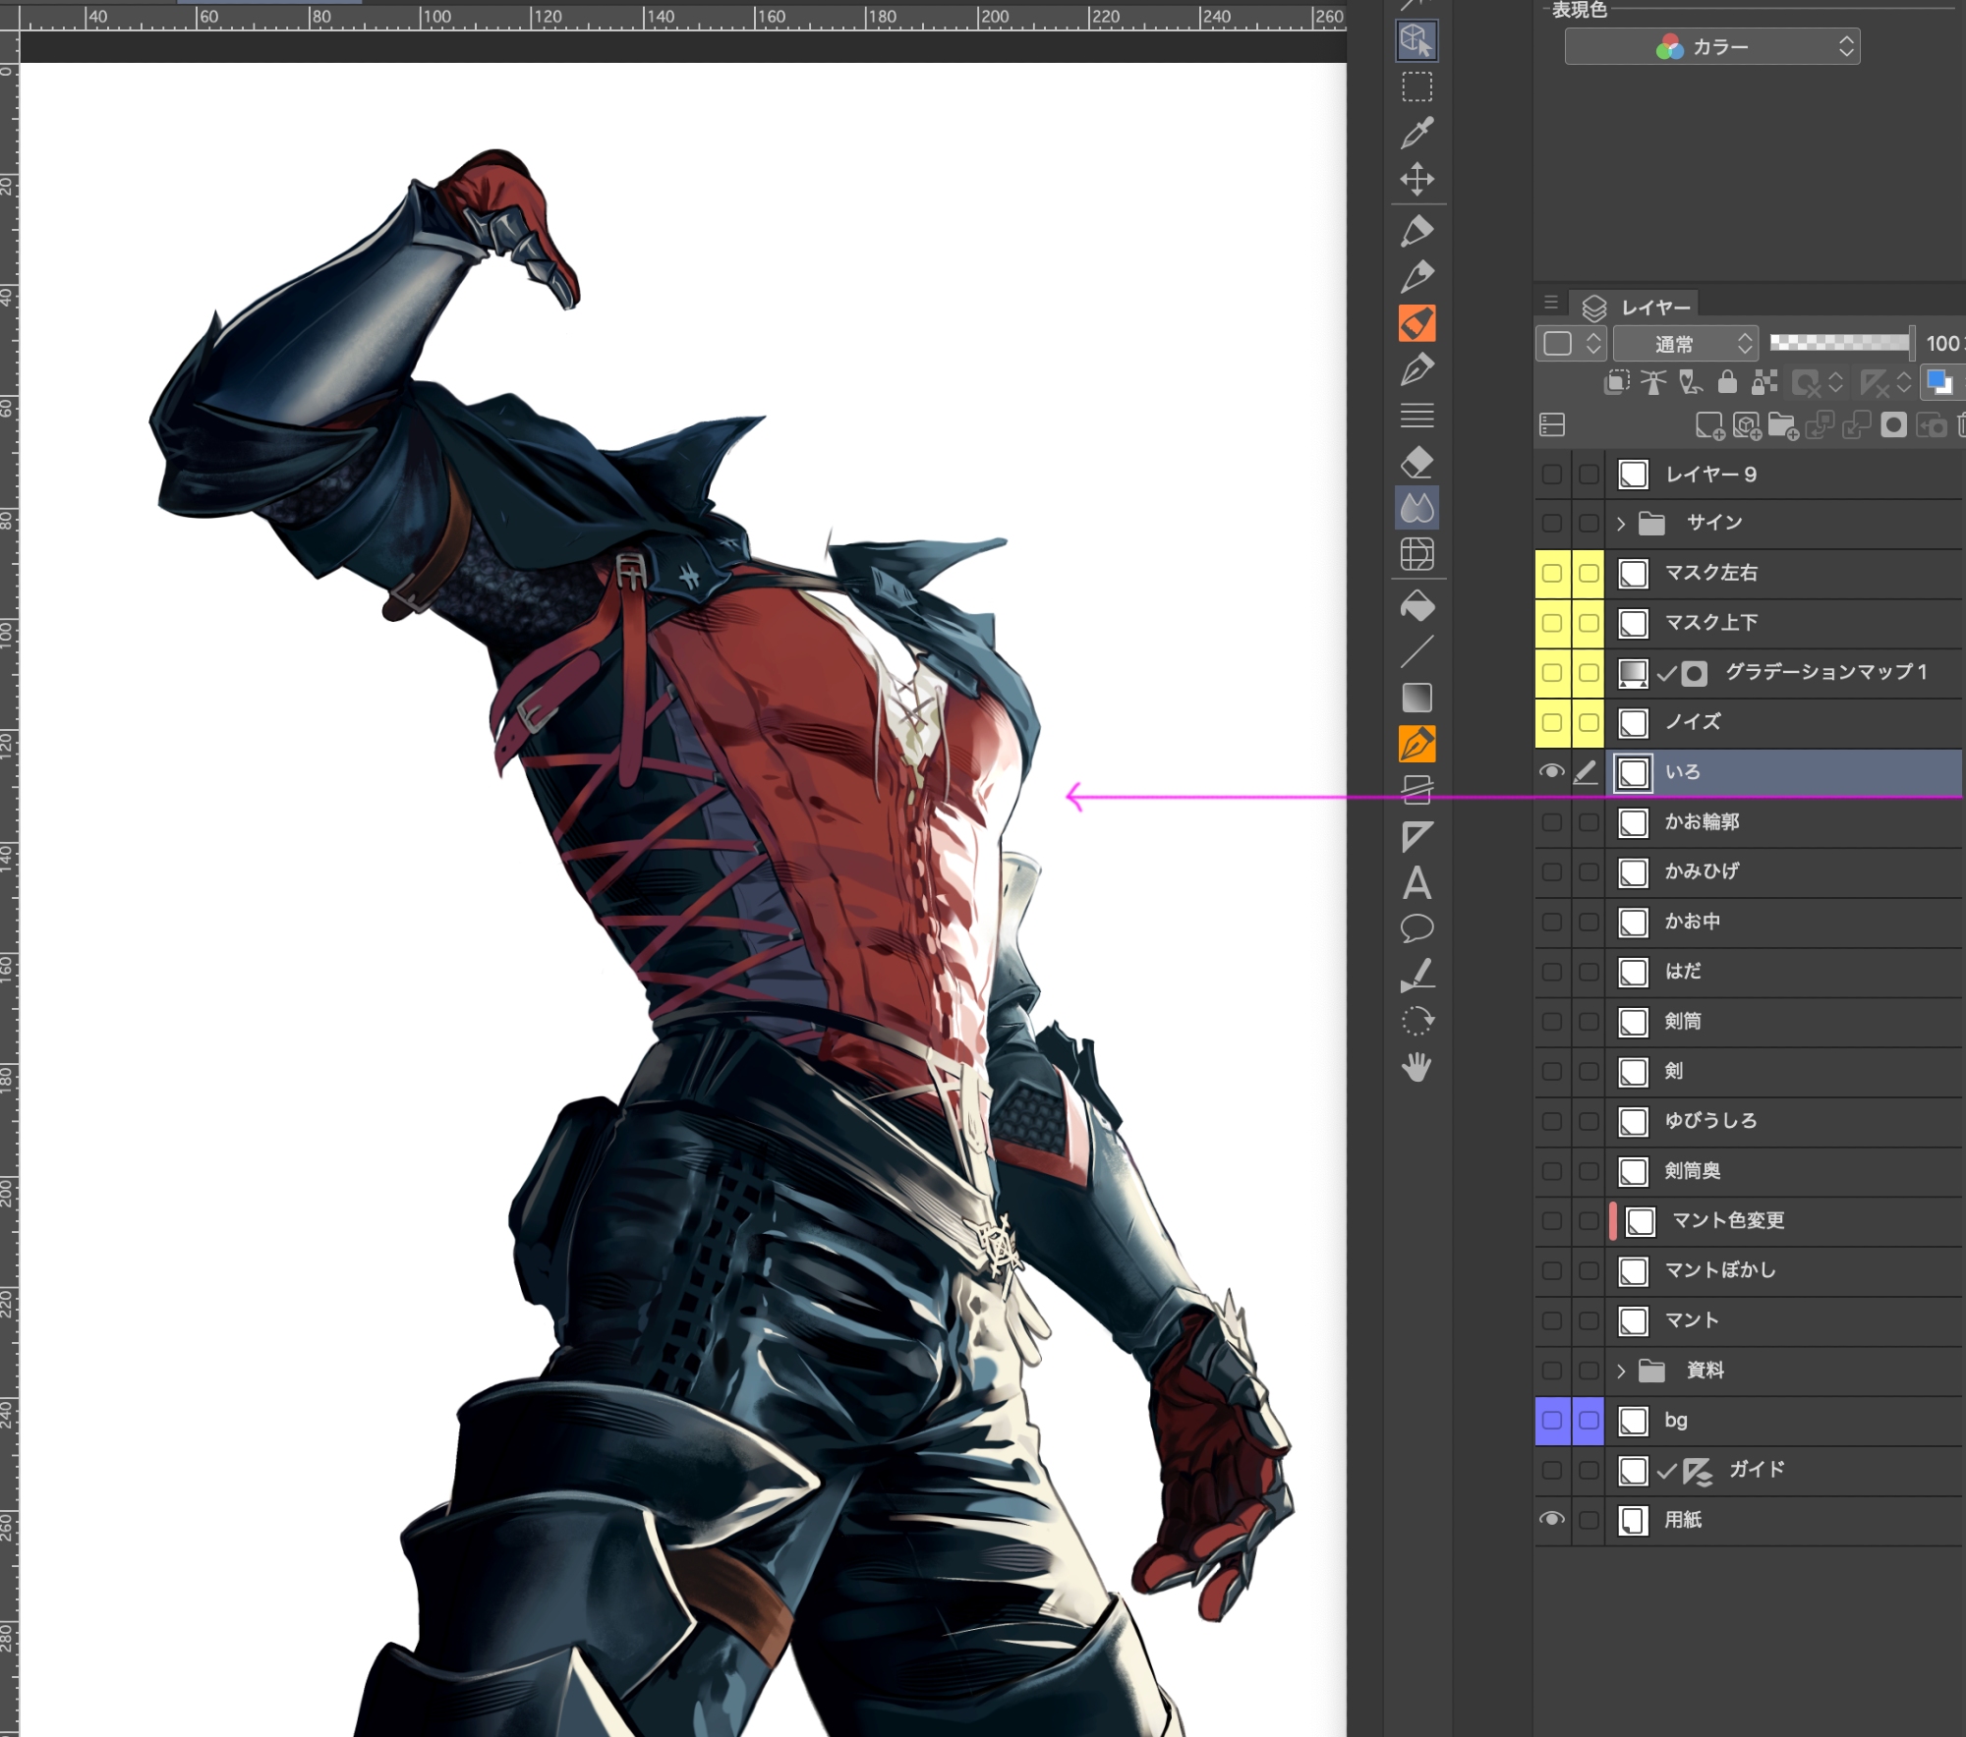Hide the いろ layer via eye icon

(x=1551, y=772)
